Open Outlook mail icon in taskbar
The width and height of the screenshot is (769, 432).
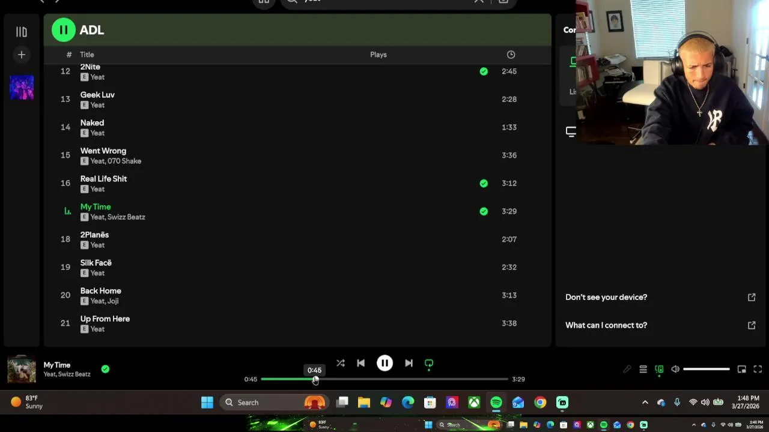click(x=518, y=403)
